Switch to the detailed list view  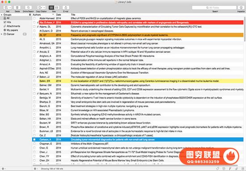point(57,8)
